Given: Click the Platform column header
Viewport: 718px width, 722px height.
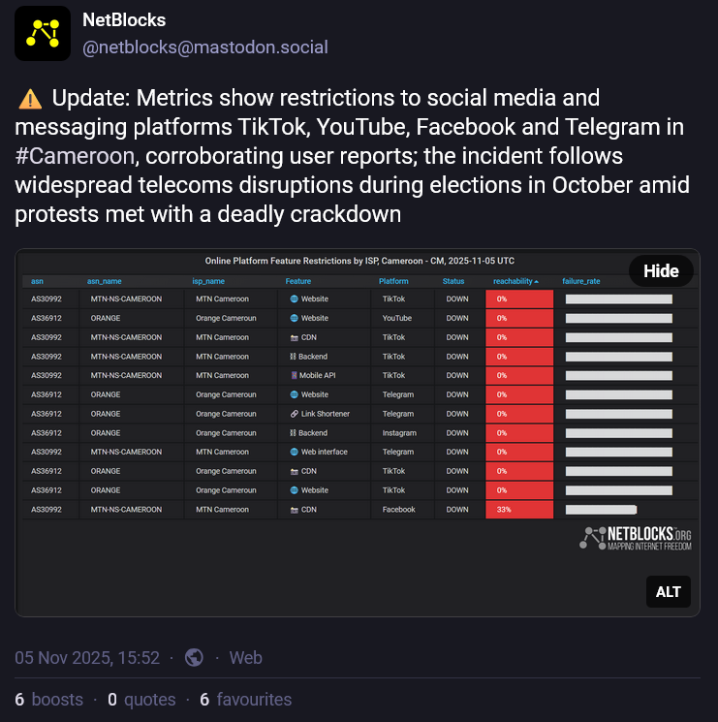Looking at the screenshot, I should pyautogui.click(x=393, y=281).
